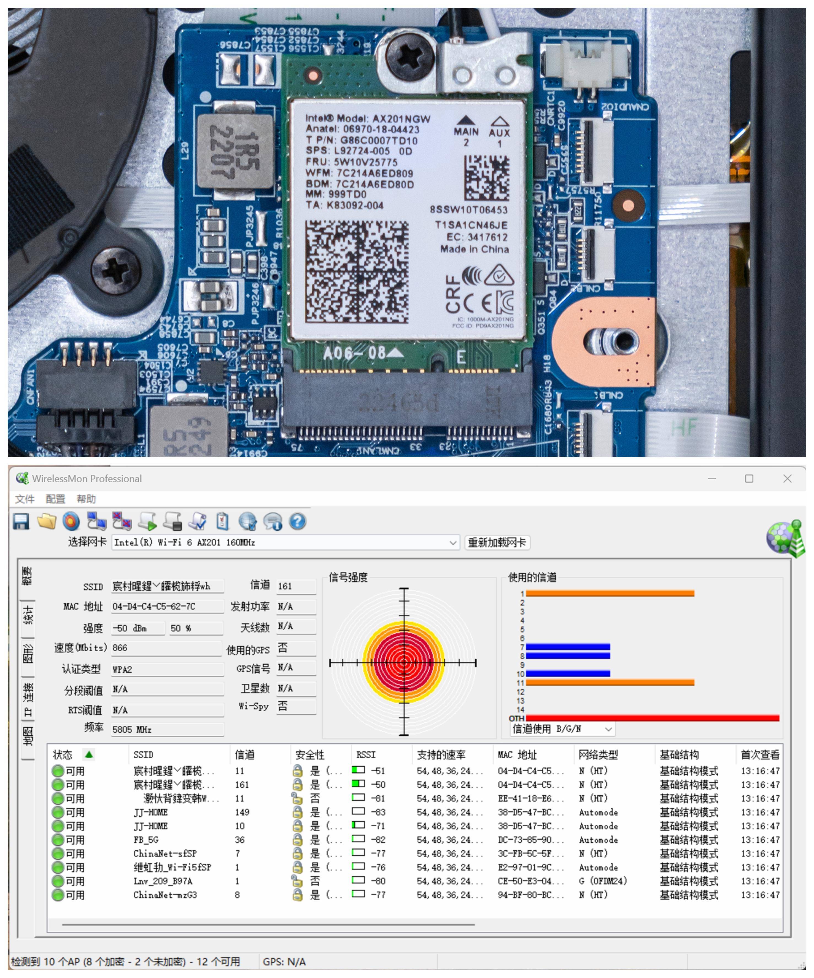Switch to the 统计 vertical tab

coord(28,616)
